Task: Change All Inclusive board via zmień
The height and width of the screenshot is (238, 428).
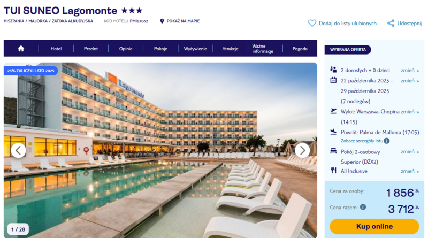Action: pyautogui.click(x=410, y=171)
